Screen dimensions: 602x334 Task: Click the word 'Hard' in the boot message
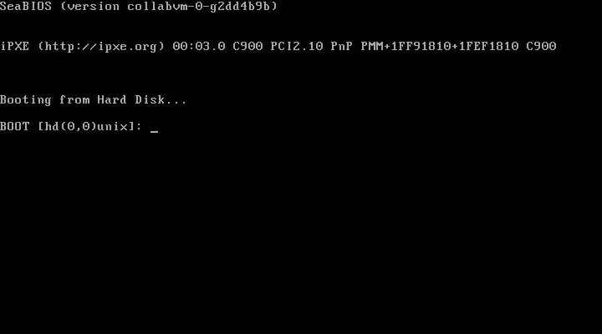[112, 100]
